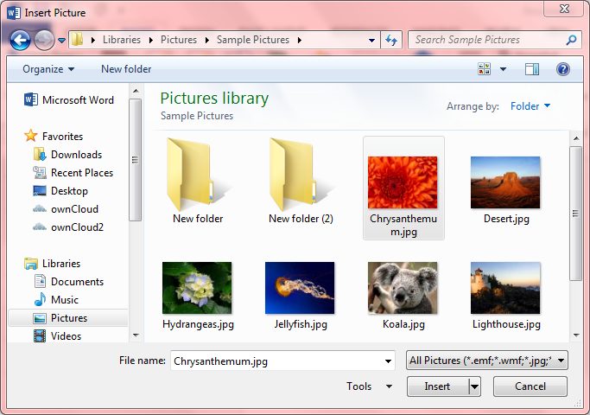Screen dimensions: 590x415
Task: Select Jellyfish.jpg thumbnail
Action: pyautogui.click(x=300, y=288)
